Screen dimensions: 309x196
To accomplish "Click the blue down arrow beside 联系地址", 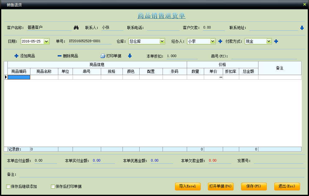I will pyautogui.click(x=302, y=28).
